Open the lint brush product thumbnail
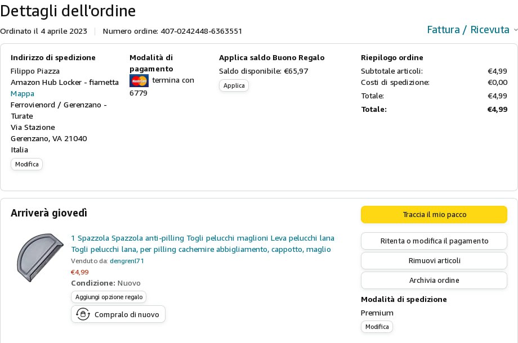 pos(39,257)
